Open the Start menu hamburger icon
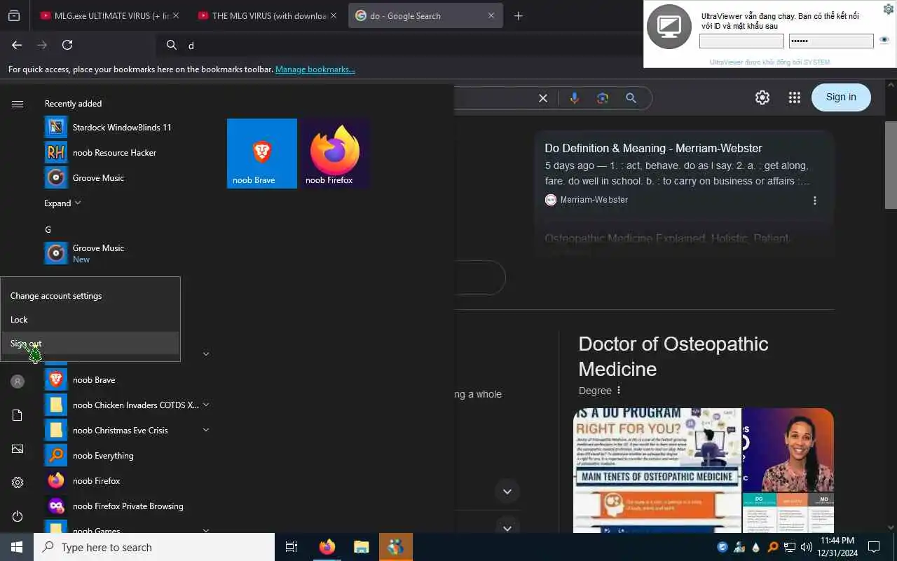Viewport: 897px width, 561px height. click(x=18, y=104)
